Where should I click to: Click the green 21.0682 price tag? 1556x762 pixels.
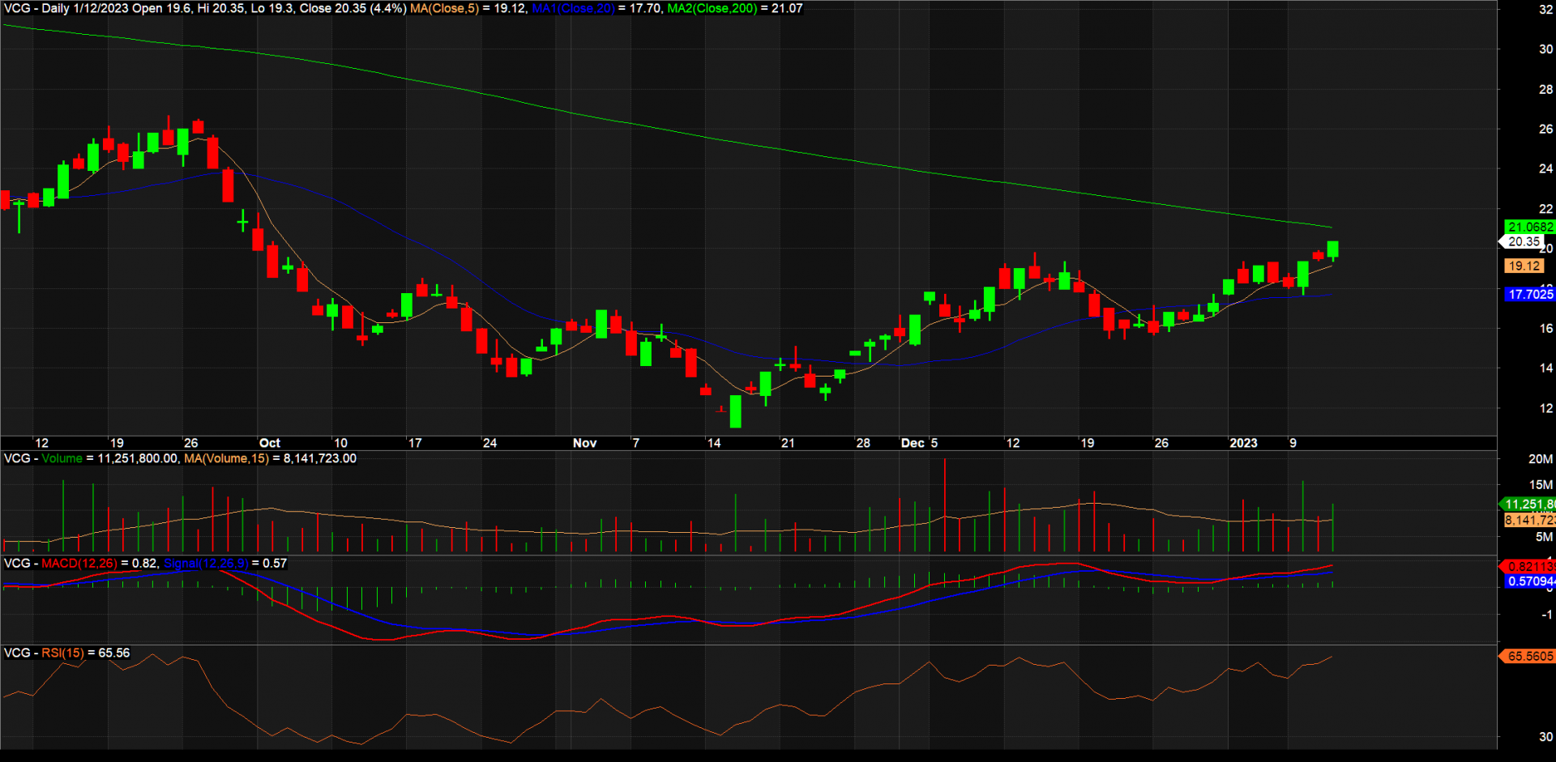tap(1530, 227)
